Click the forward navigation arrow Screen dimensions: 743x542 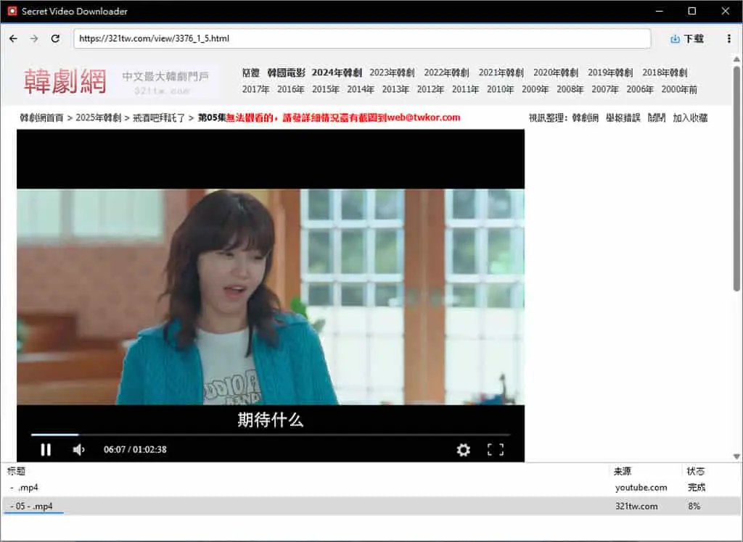(x=34, y=39)
